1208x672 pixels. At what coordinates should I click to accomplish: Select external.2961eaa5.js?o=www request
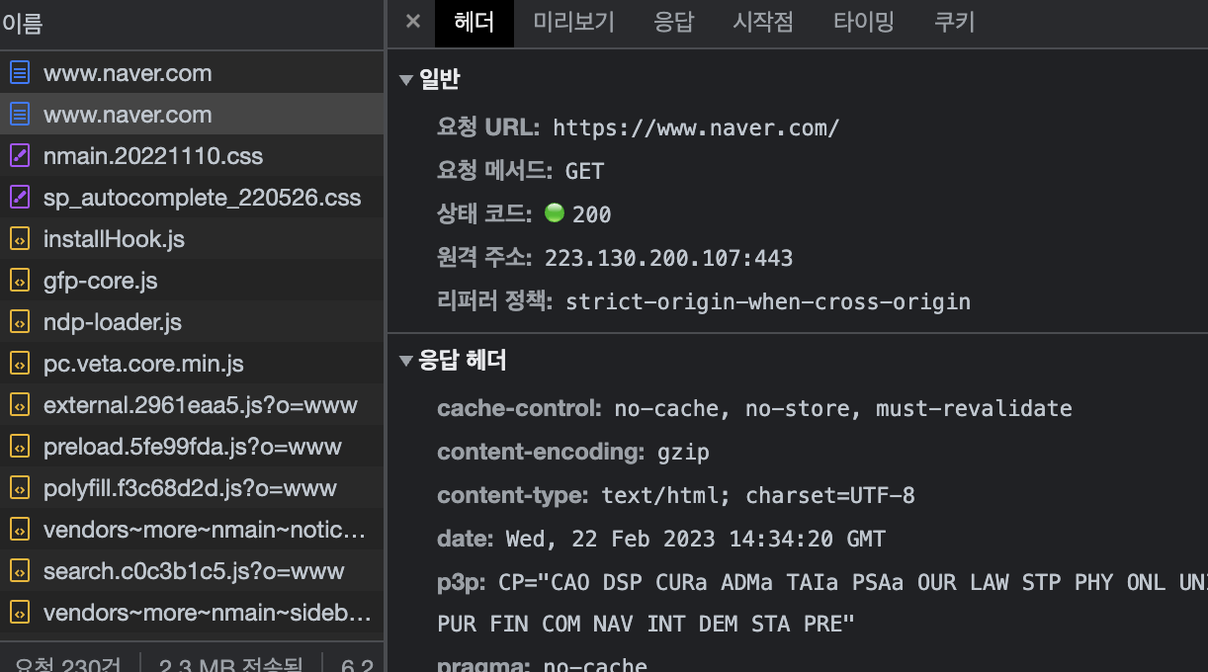coord(192,405)
